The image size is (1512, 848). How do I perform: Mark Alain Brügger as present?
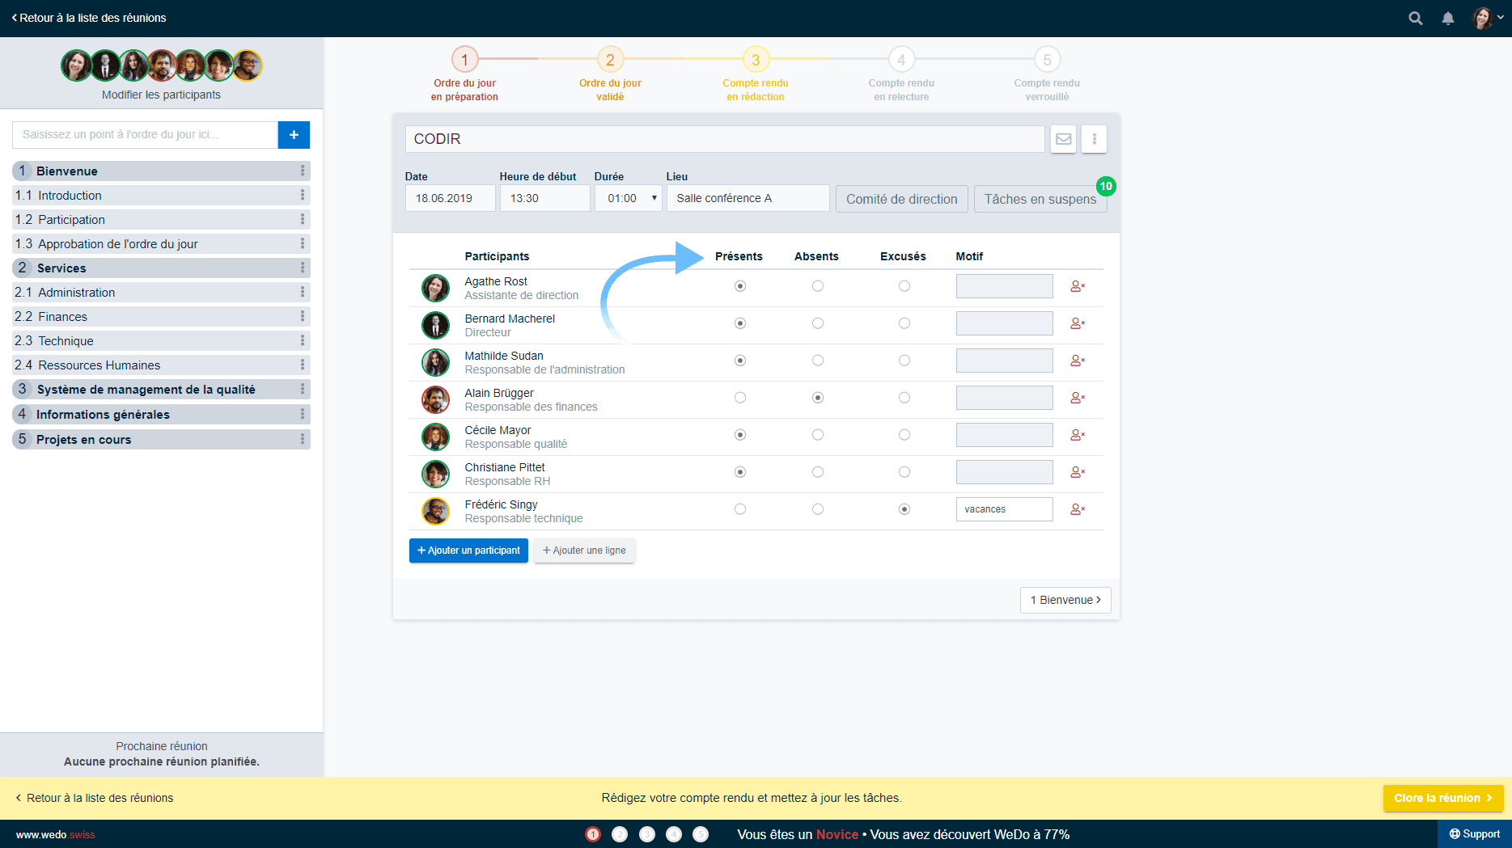[739, 398]
